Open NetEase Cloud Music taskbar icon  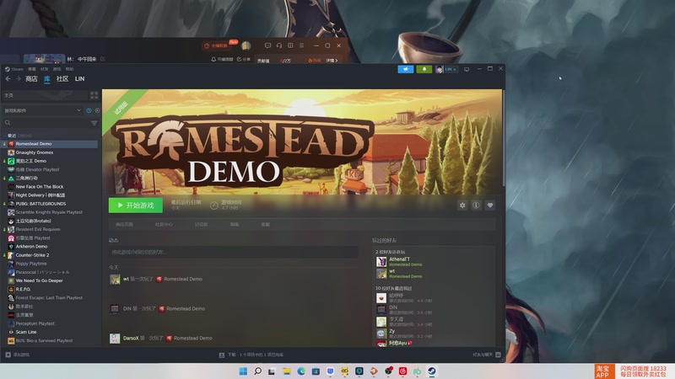tap(403, 371)
